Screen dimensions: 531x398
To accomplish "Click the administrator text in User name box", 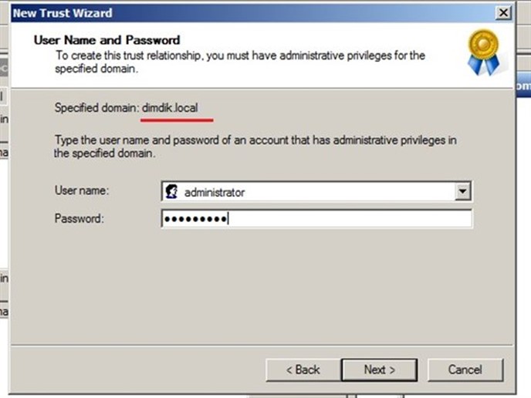I will pos(215,193).
